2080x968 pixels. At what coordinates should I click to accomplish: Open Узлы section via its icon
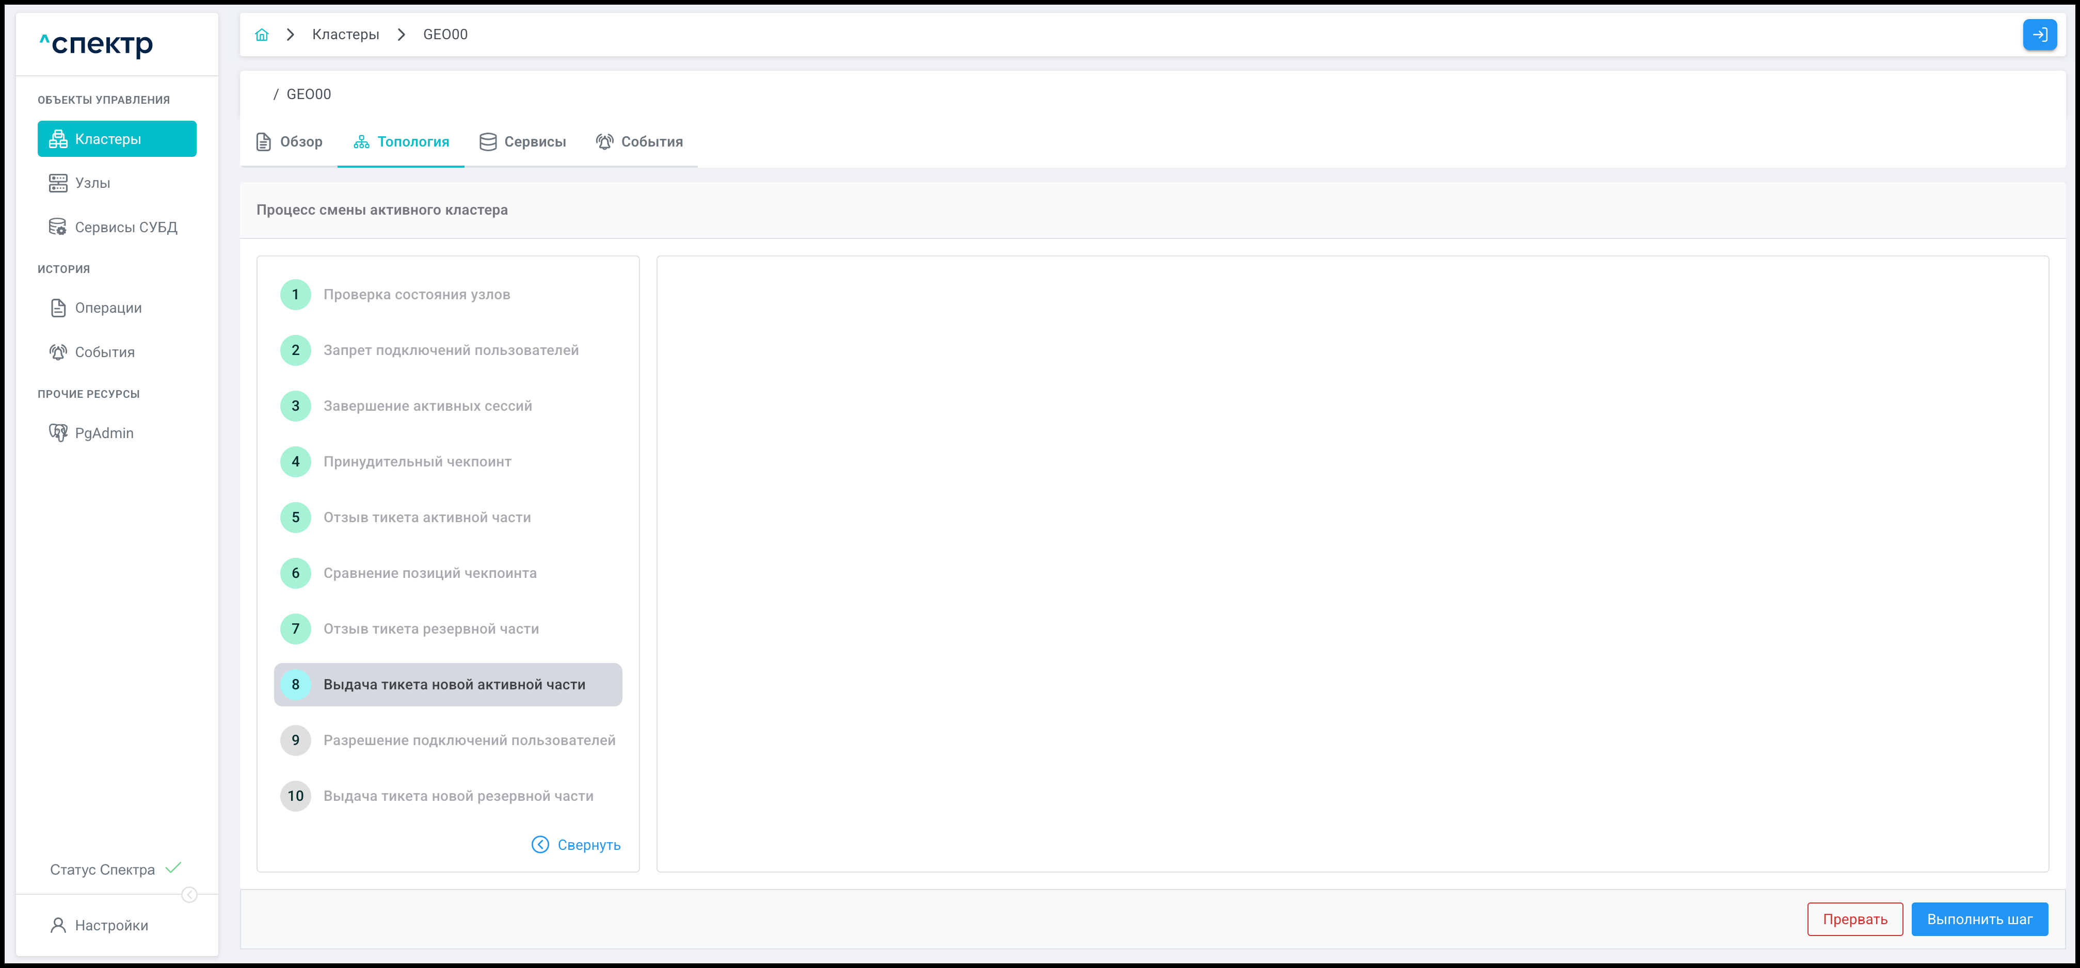pos(58,183)
